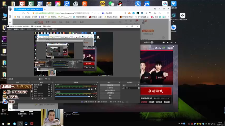The width and height of the screenshot is (225, 126).
Task: Toggle visibility of second source row
Action: (x=49, y=87)
